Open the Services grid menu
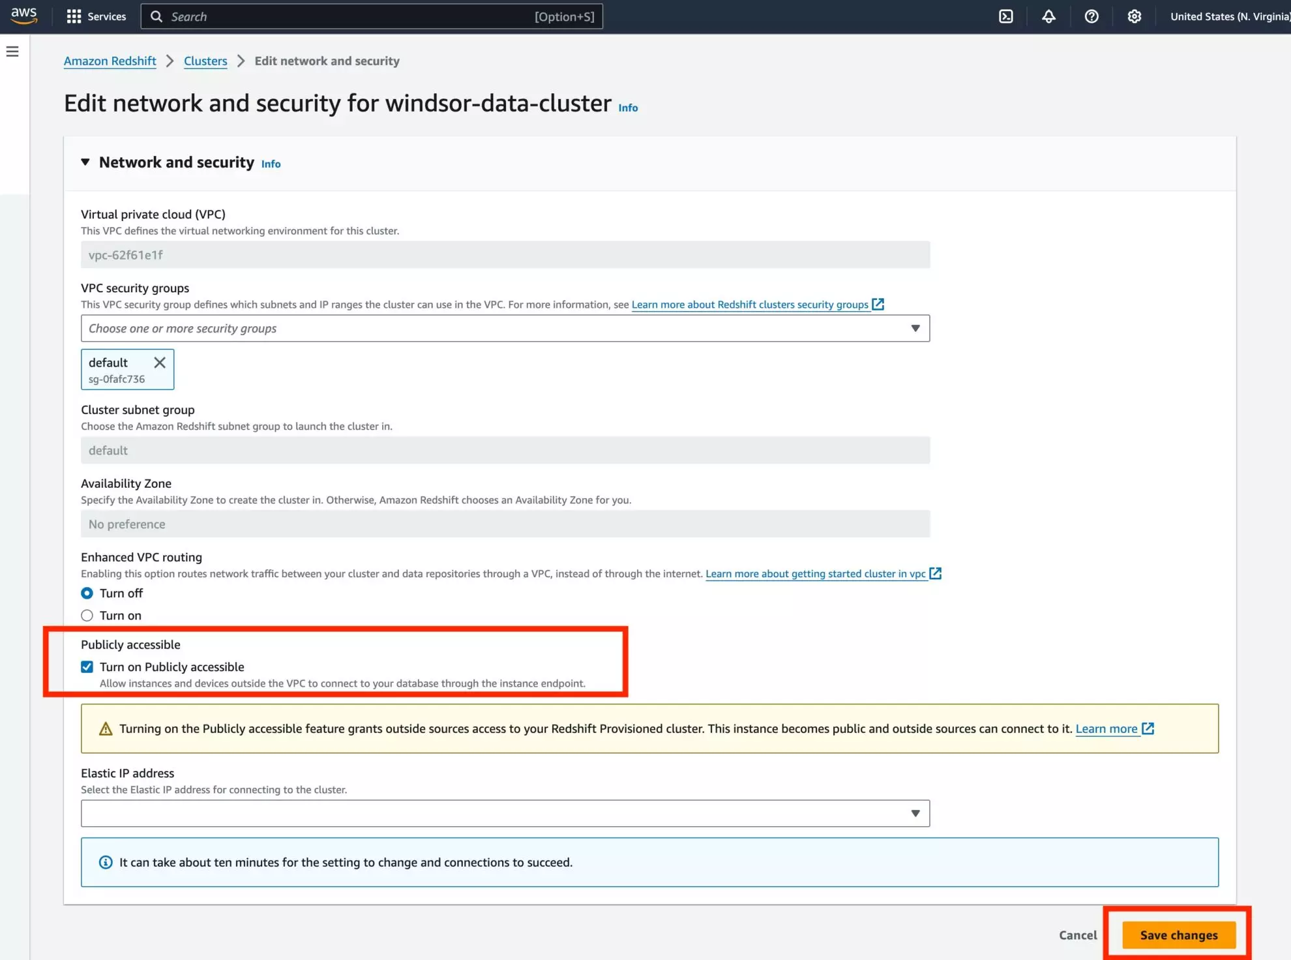The width and height of the screenshot is (1291, 960). (x=74, y=16)
